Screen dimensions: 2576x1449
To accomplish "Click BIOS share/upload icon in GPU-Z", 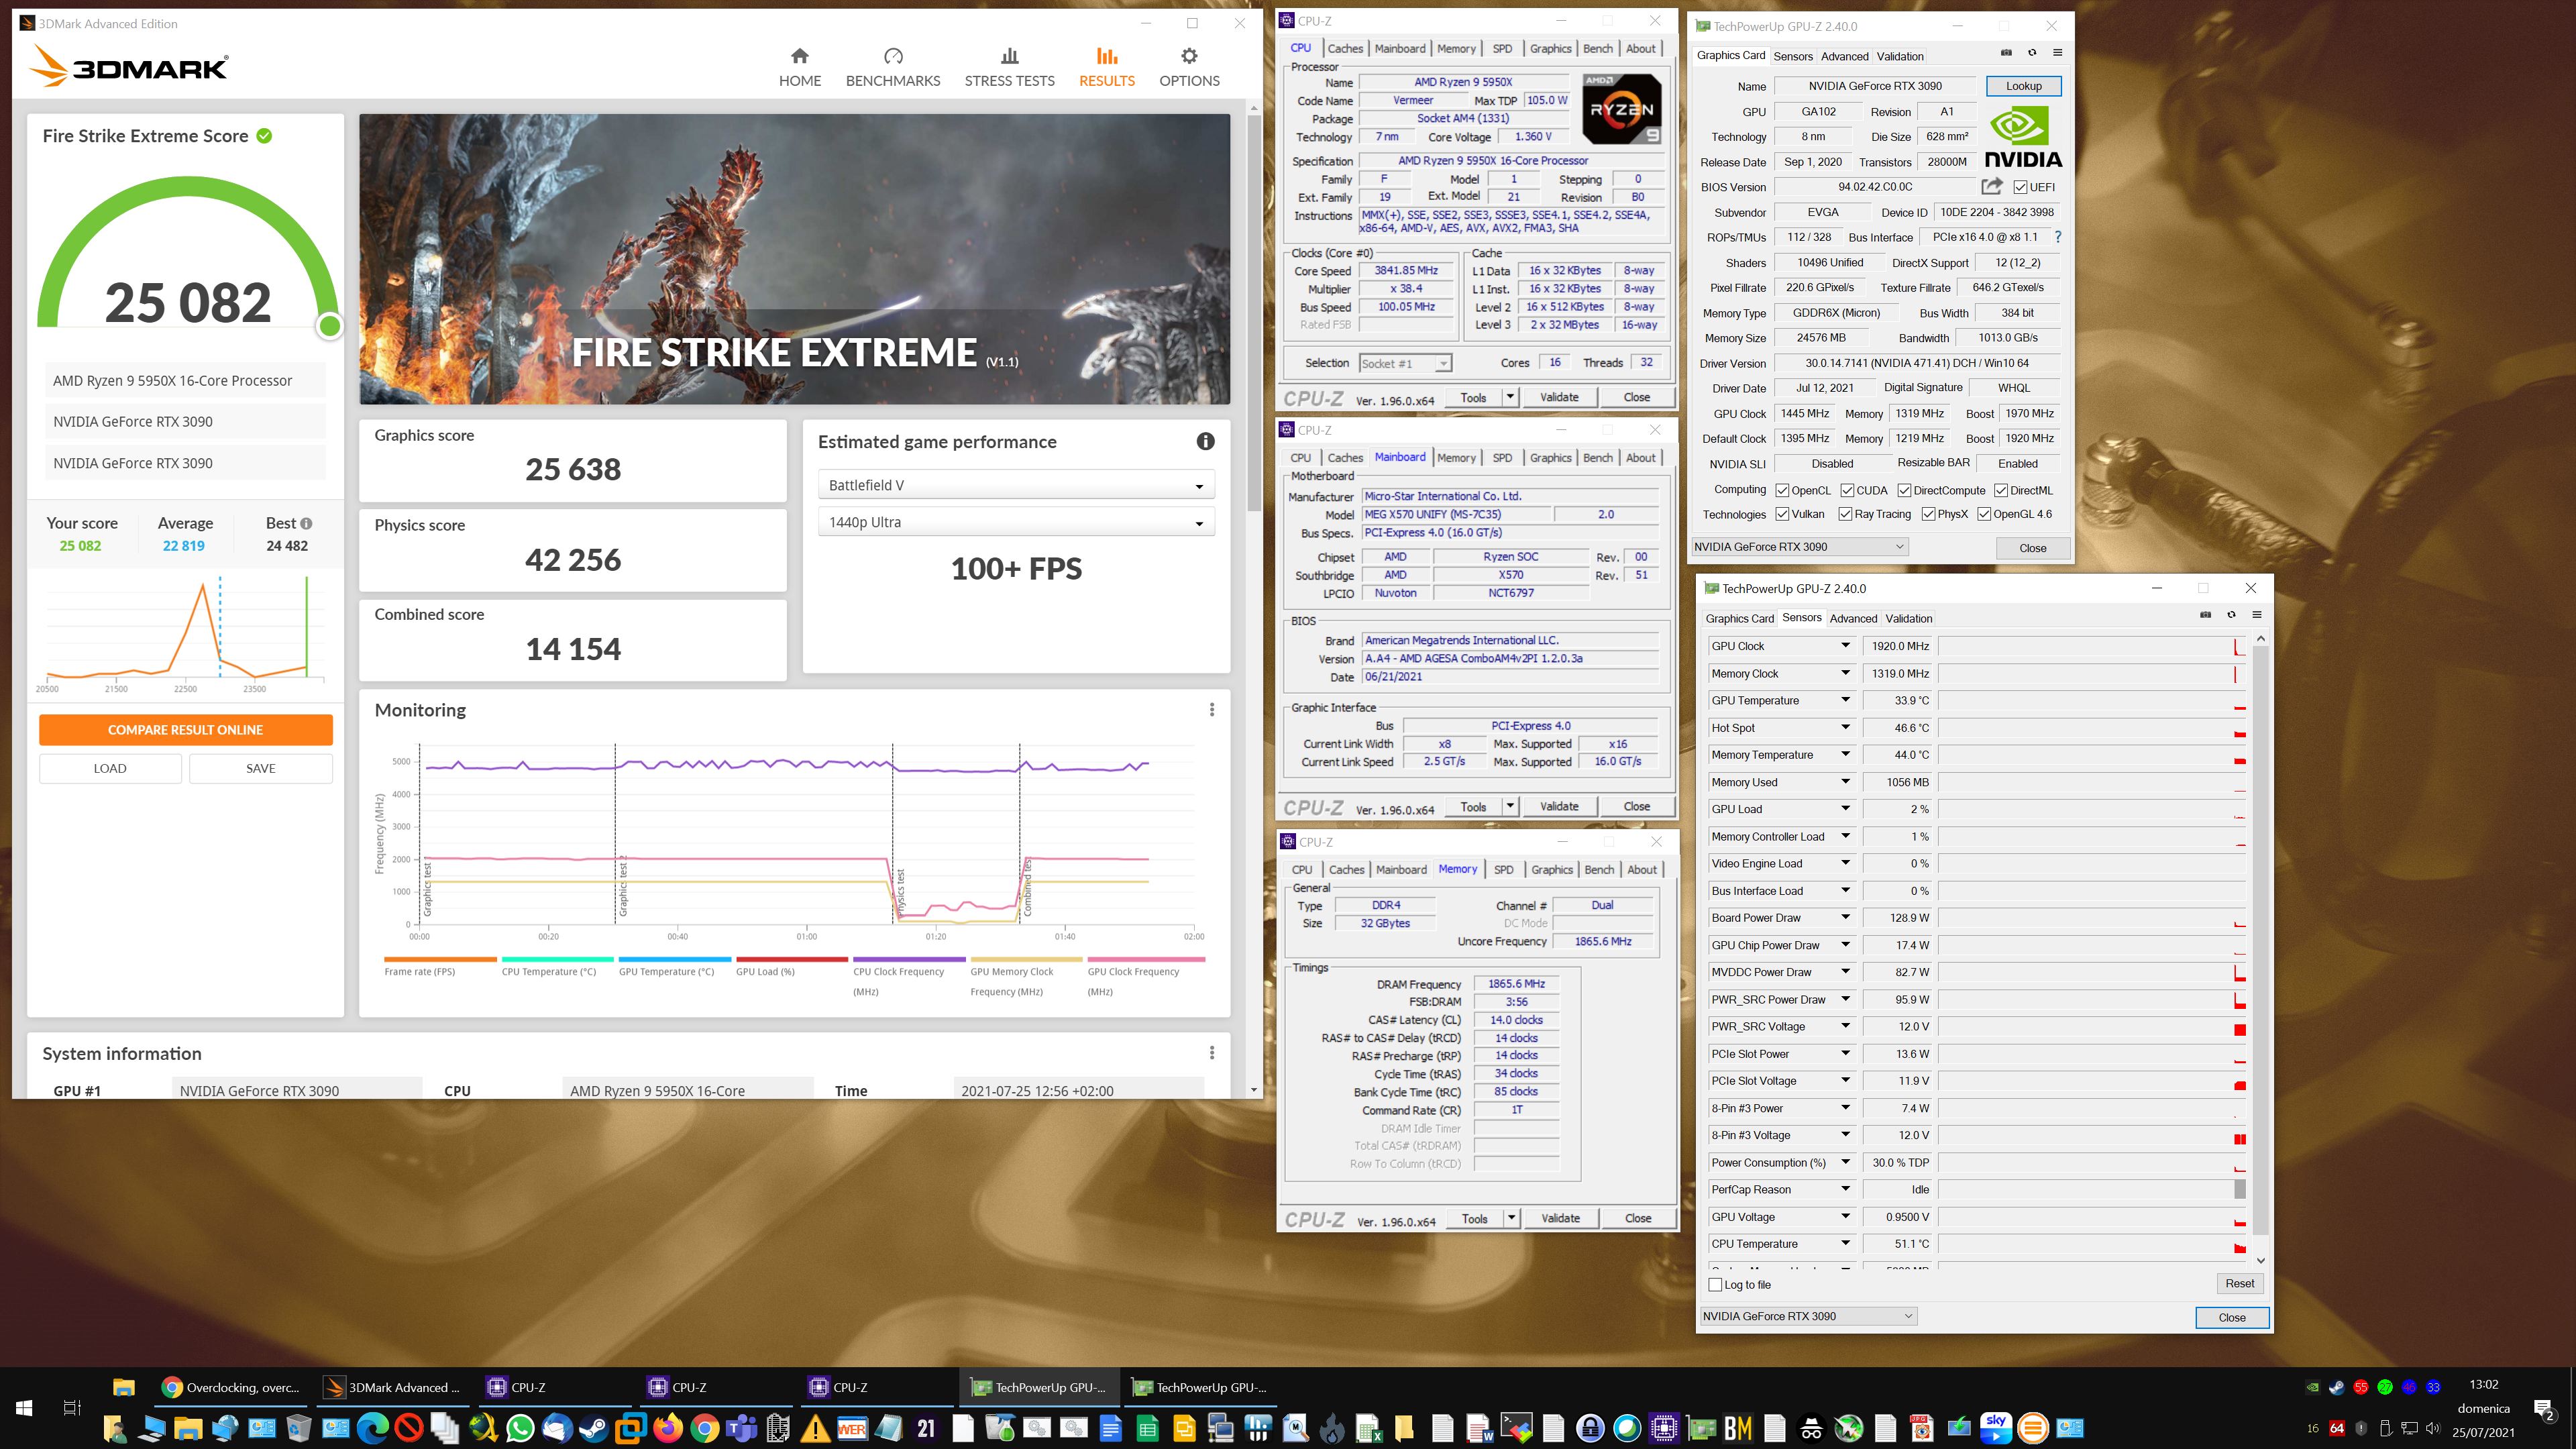I will [x=1991, y=186].
